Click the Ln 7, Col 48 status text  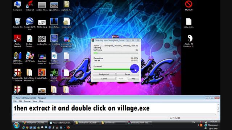pyautogui.click(x=175, y=118)
